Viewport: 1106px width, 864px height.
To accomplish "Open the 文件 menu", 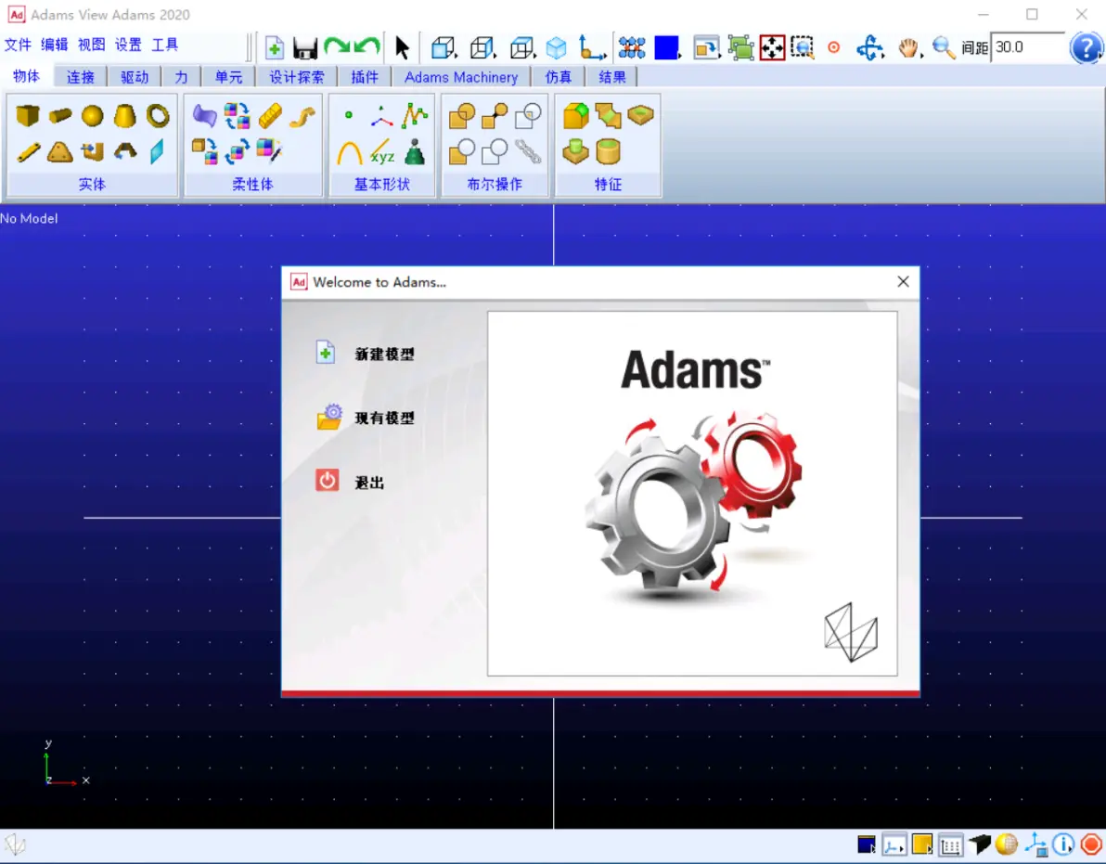I will click(x=18, y=45).
